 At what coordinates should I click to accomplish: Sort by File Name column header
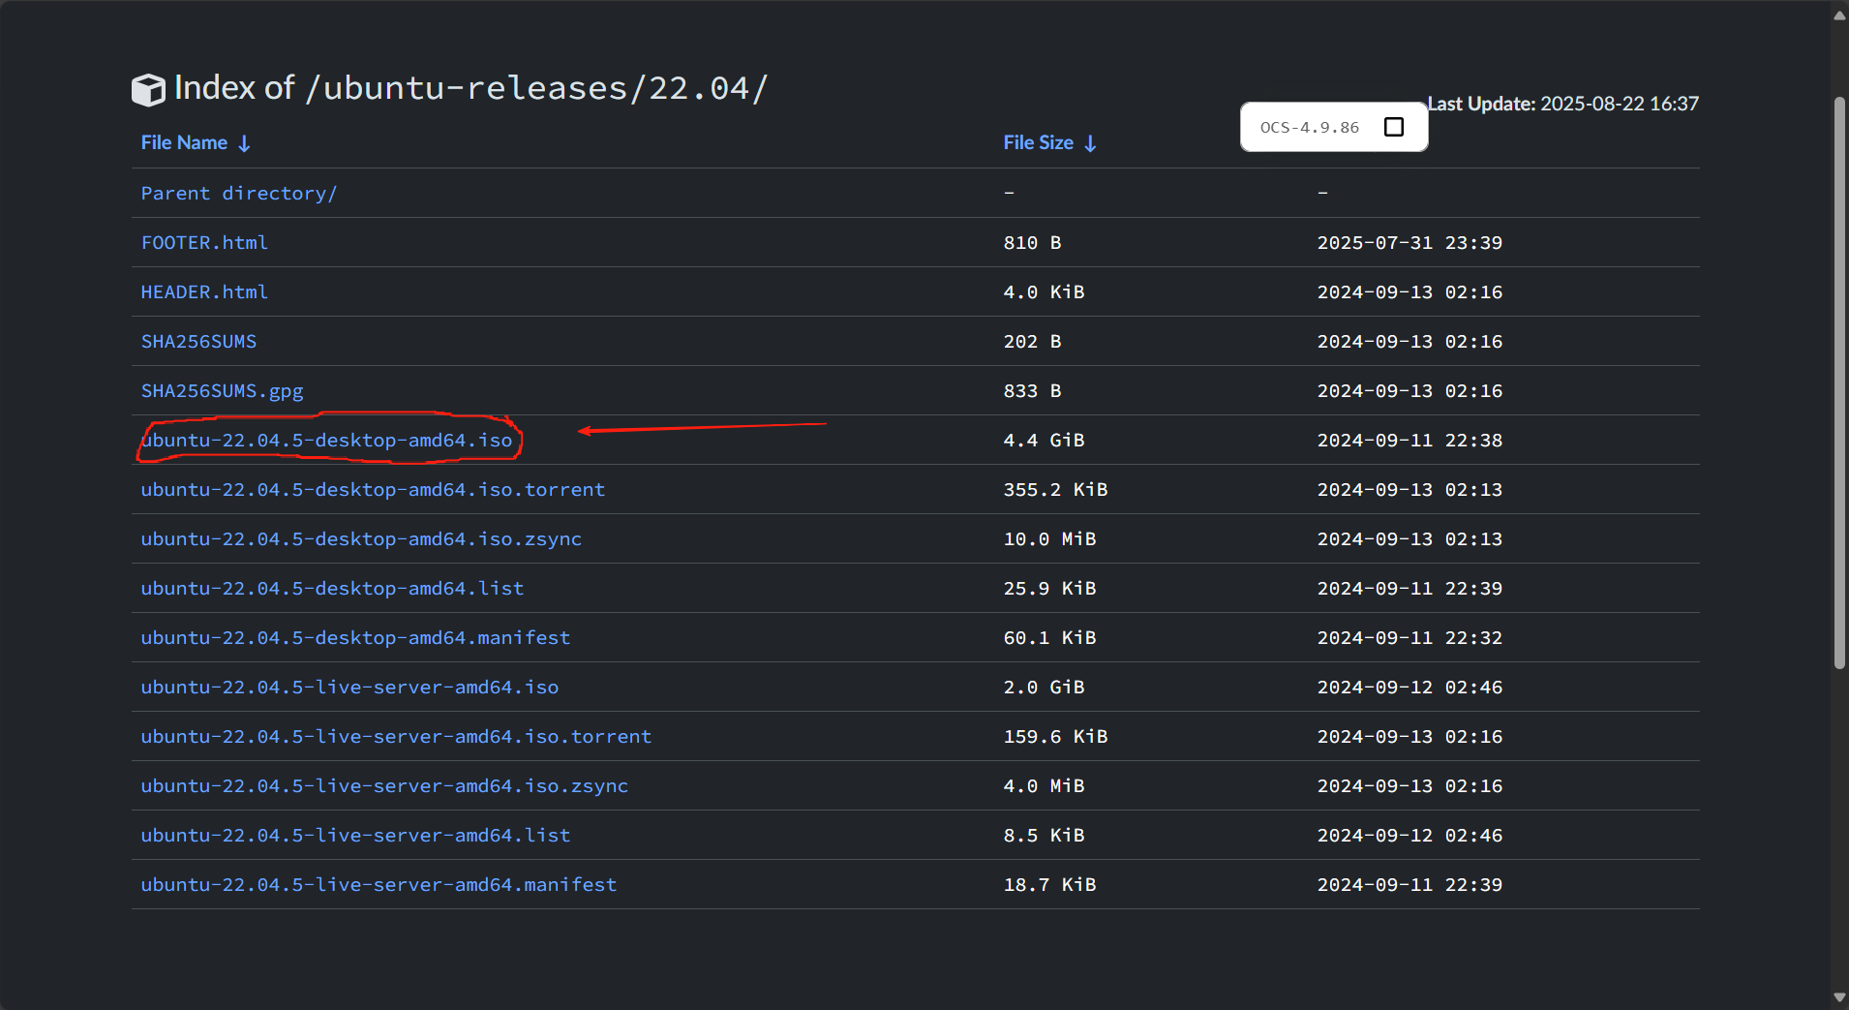pyautogui.click(x=184, y=142)
